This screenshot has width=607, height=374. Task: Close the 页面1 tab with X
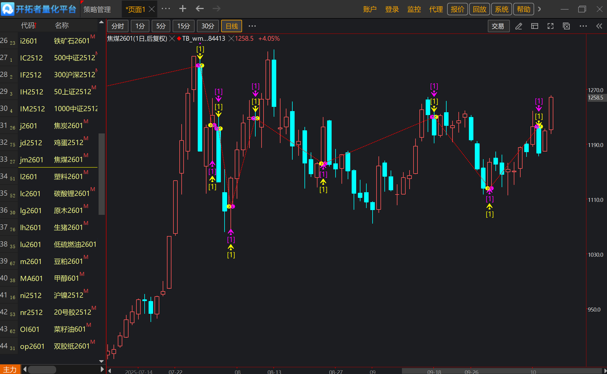click(152, 9)
